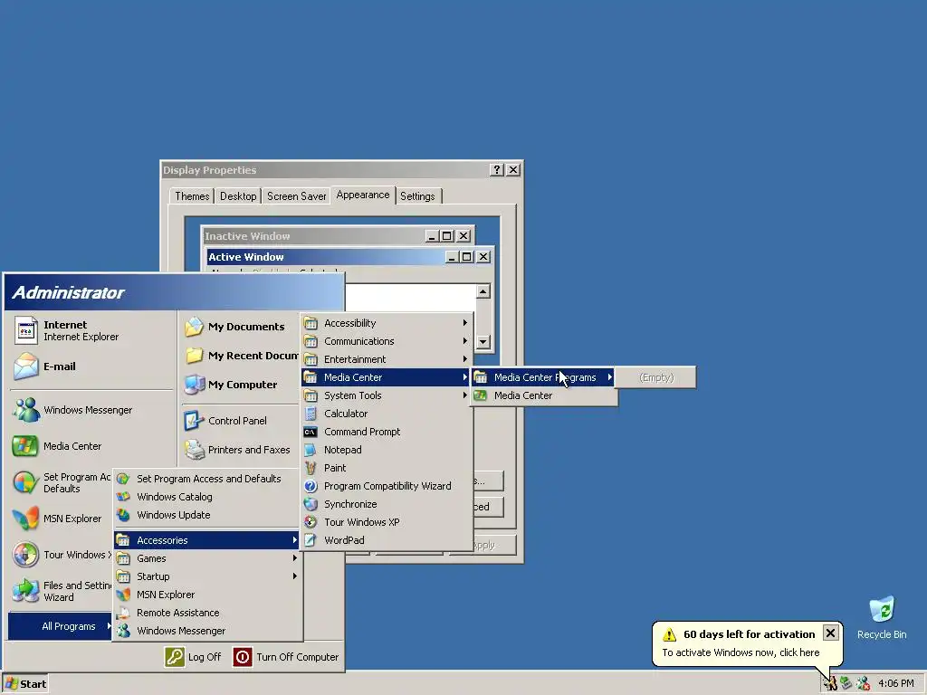Switch to the Screen Saver tab
Viewport: 927px width, 695px height.
296,196
